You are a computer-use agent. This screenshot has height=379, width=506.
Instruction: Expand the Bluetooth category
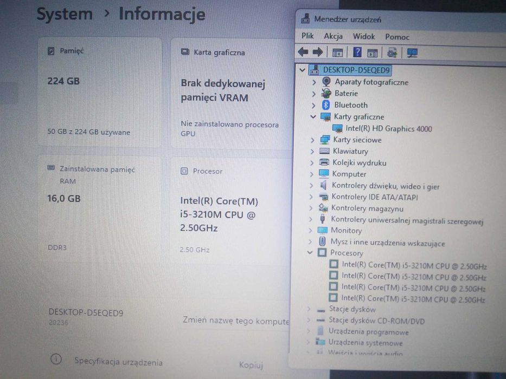[313, 106]
